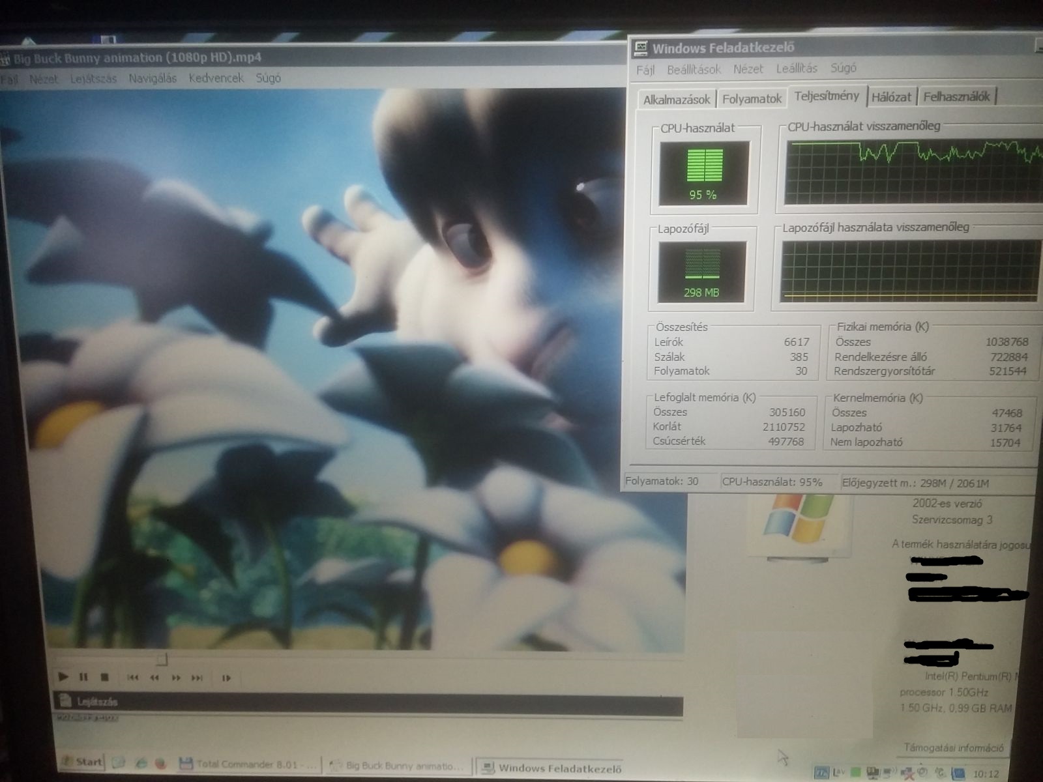Click the Start button
Screen dimensions: 1043x782
[83, 761]
